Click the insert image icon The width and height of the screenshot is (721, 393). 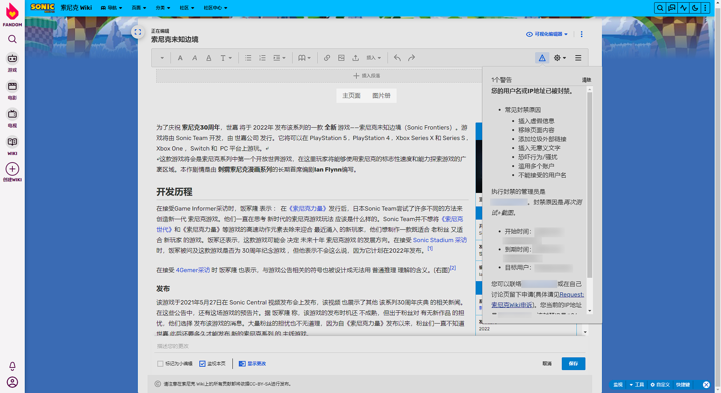tap(341, 58)
